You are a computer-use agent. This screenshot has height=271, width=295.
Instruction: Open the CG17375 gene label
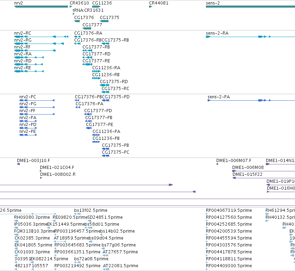point(110,18)
